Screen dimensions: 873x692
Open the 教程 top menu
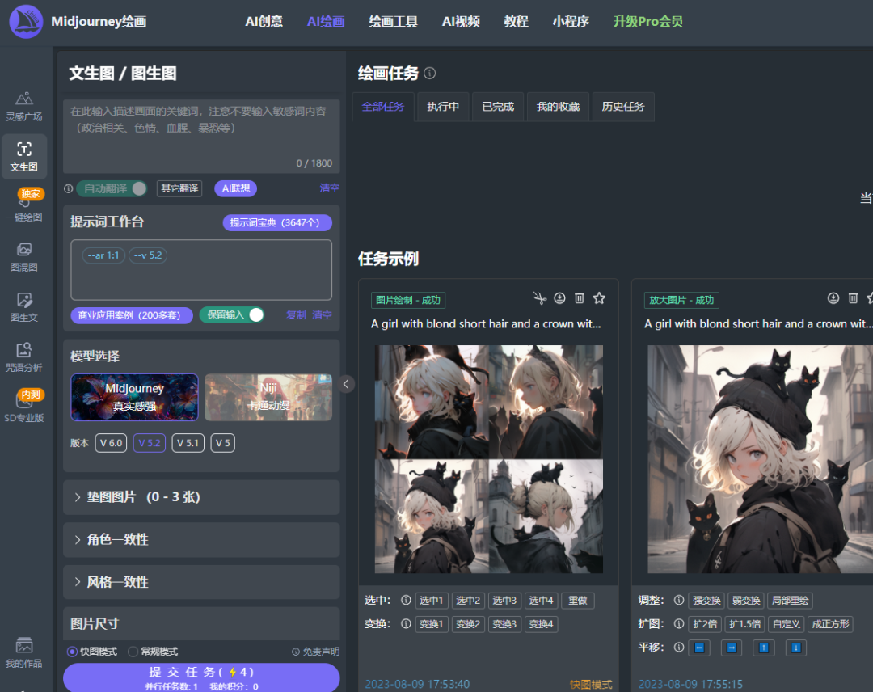[516, 22]
